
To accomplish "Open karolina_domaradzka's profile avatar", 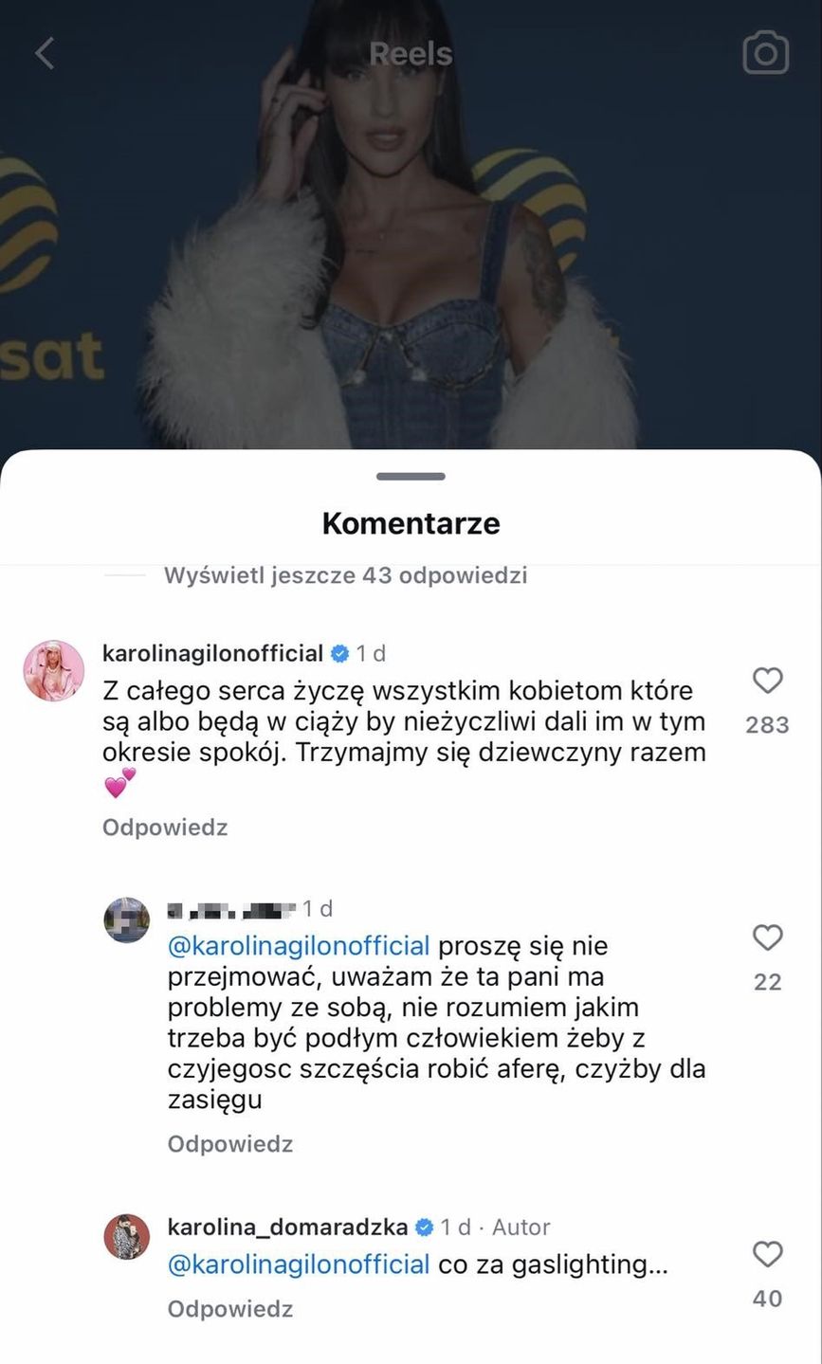I will click(x=126, y=1236).
